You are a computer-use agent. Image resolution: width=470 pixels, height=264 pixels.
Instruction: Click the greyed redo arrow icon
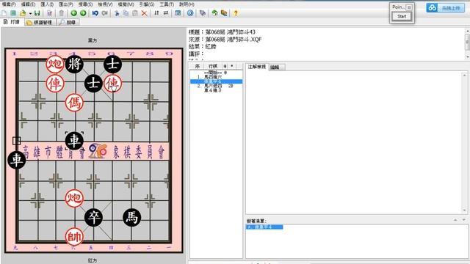click(x=104, y=13)
